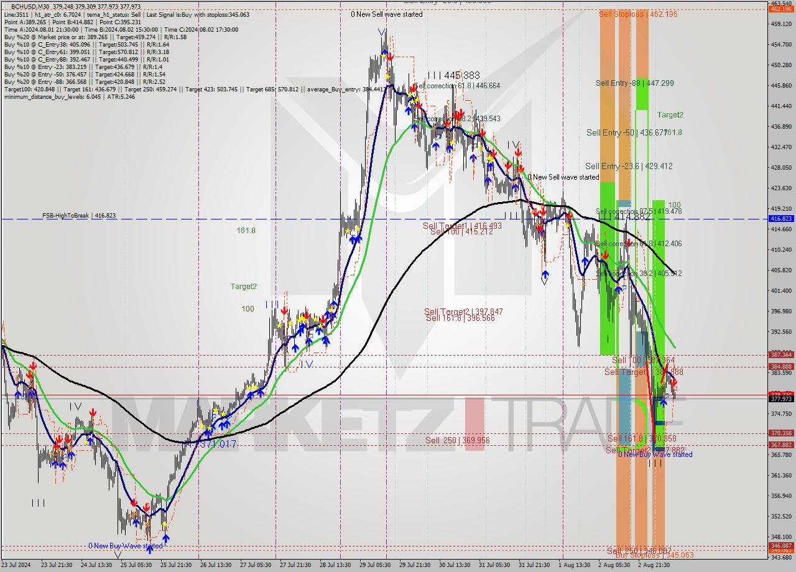Click the Sell 250 | 369.956 label
The width and height of the screenshot is (796, 572).
[x=457, y=440]
